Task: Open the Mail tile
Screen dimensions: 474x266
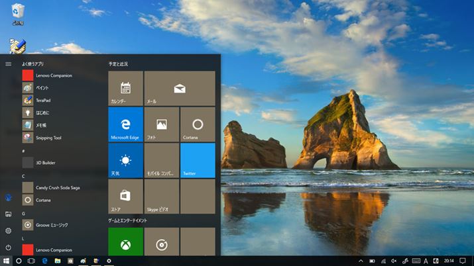Action: tap(180, 89)
